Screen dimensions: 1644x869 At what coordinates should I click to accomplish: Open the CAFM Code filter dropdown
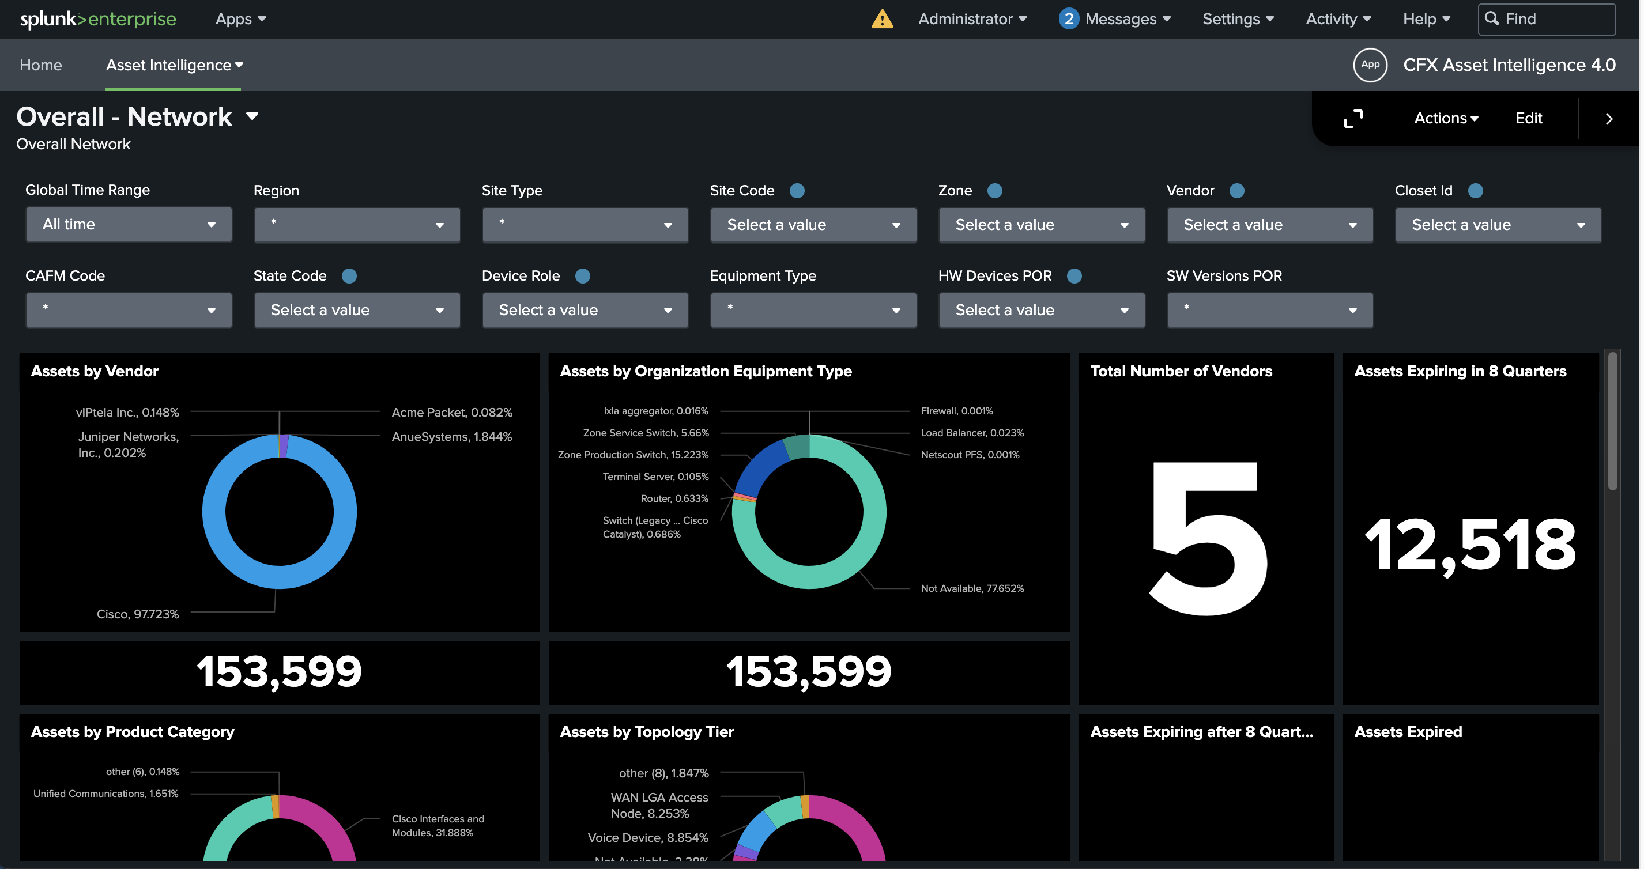pos(129,310)
